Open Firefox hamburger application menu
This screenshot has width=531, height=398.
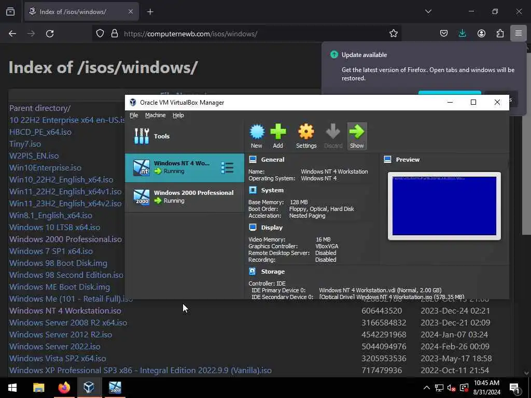coord(519,34)
